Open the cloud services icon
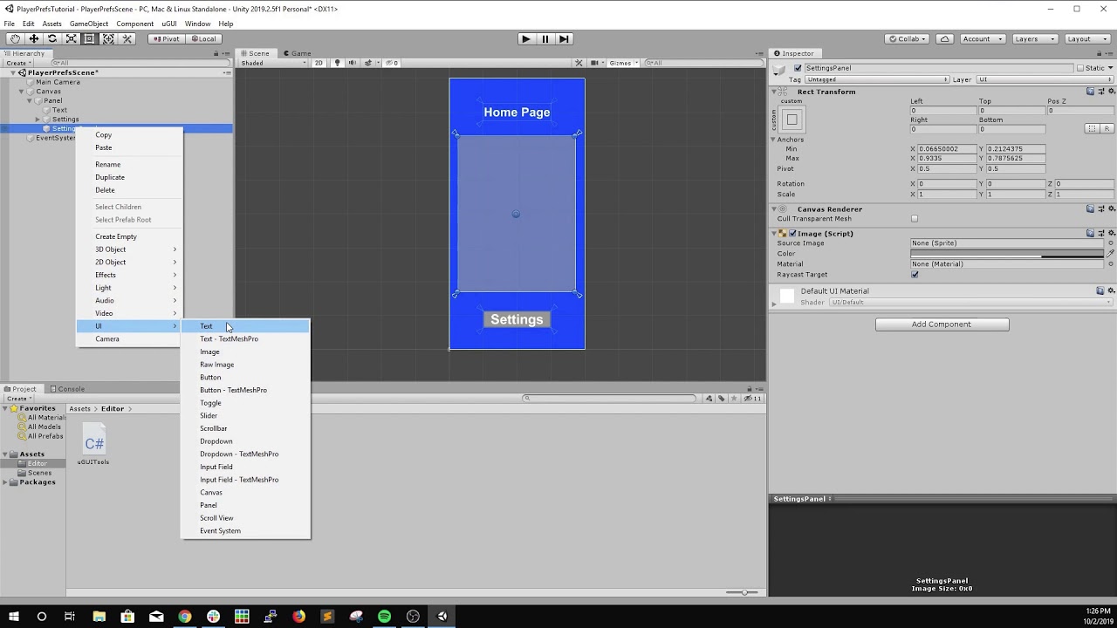 [944, 38]
